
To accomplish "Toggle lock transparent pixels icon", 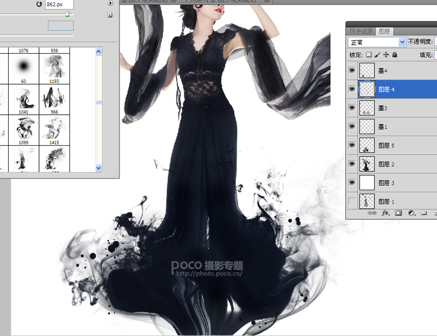I will pyautogui.click(x=368, y=55).
